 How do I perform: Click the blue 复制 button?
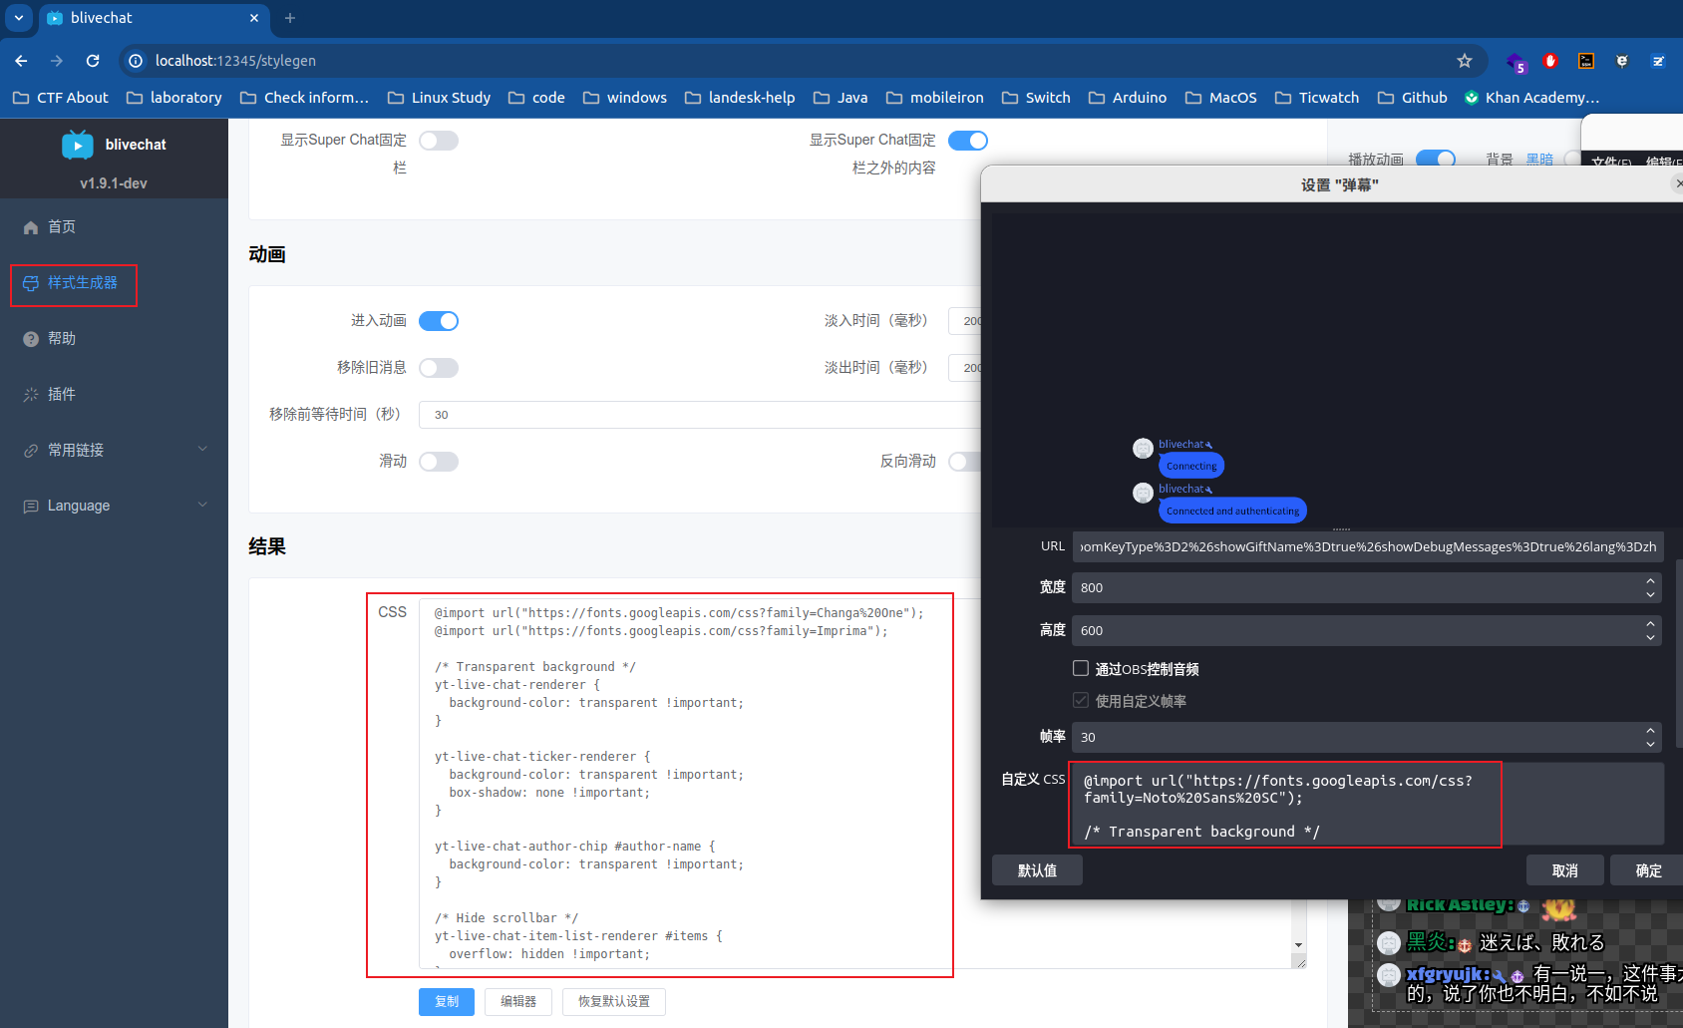point(446,1001)
